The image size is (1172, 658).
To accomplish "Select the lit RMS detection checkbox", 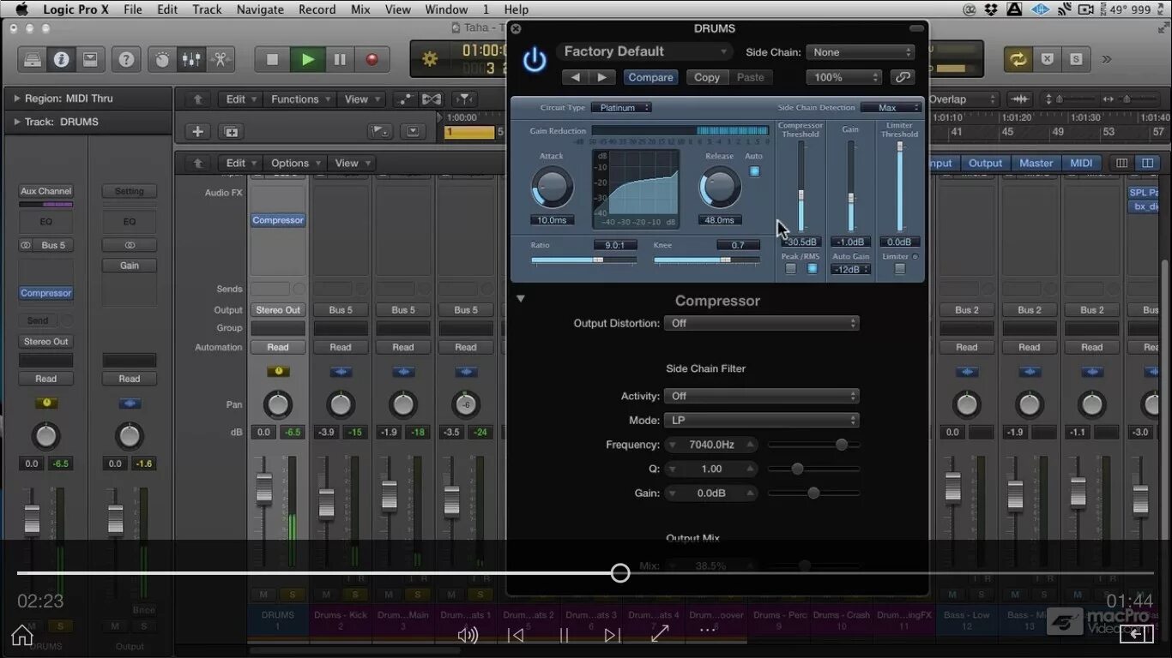I will coord(812,269).
